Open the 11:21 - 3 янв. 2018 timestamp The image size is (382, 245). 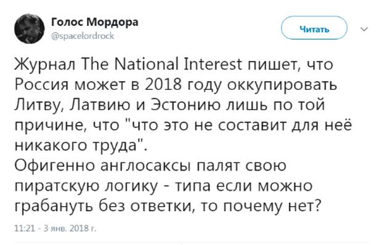(55, 228)
